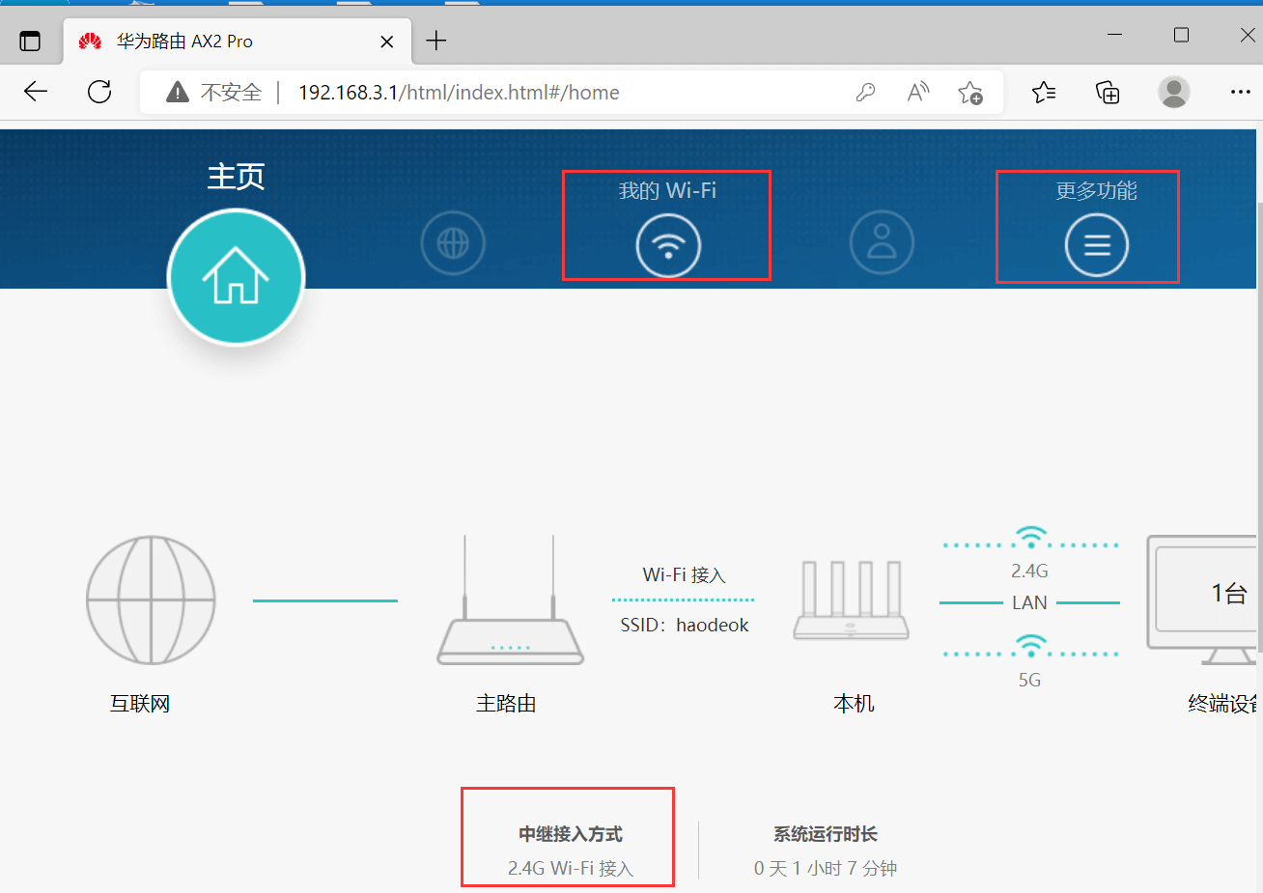Click the 主路由 label
This screenshot has height=893, width=1263.
506,704
